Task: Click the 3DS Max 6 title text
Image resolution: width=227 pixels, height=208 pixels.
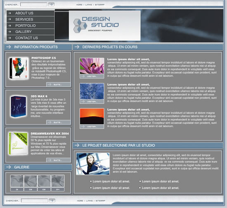Action: tap(39, 96)
